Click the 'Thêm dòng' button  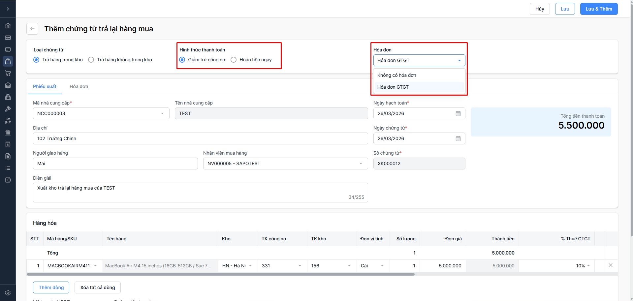tap(51, 287)
